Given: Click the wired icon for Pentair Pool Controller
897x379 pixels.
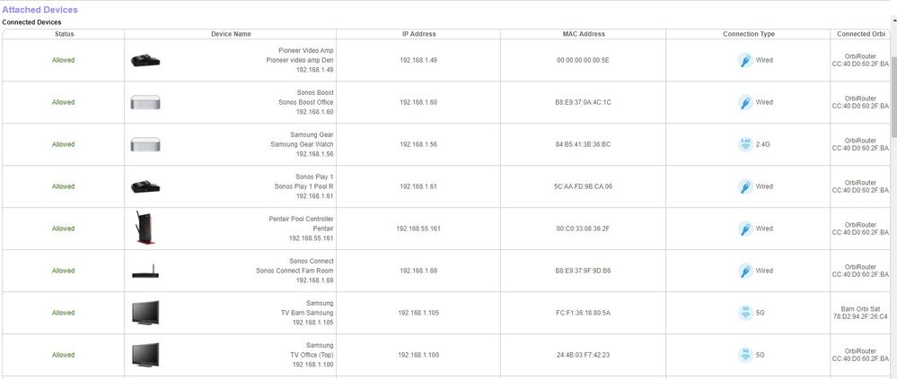Looking at the screenshot, I should pos(744,228).
